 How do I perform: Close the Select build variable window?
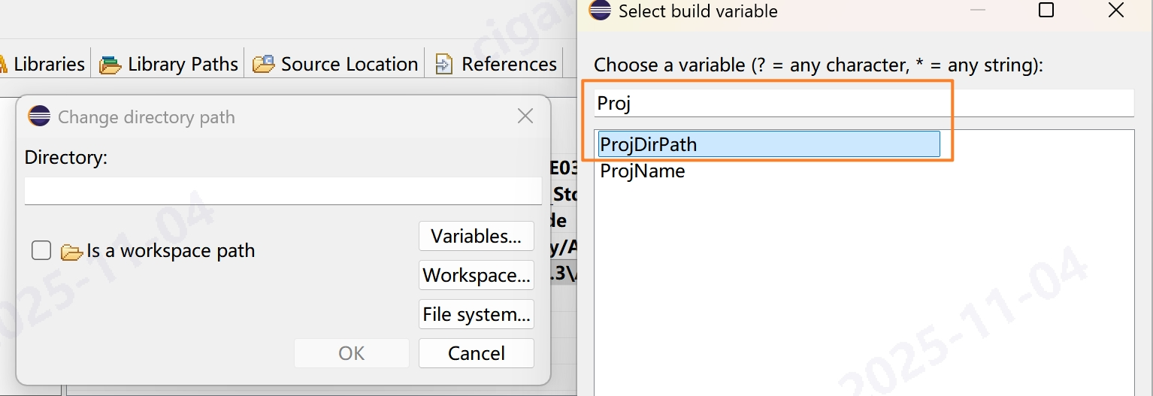[x=1116, y=11]
